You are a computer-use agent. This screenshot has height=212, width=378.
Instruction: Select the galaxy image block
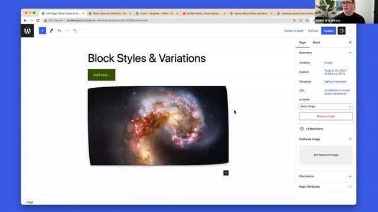[x=158, y=125]
